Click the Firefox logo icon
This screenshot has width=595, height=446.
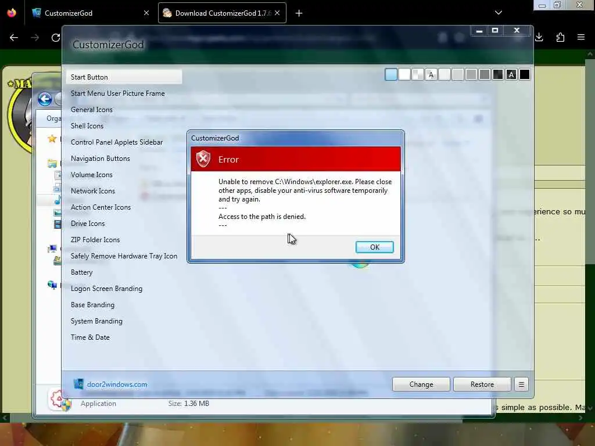coord(12,13)
